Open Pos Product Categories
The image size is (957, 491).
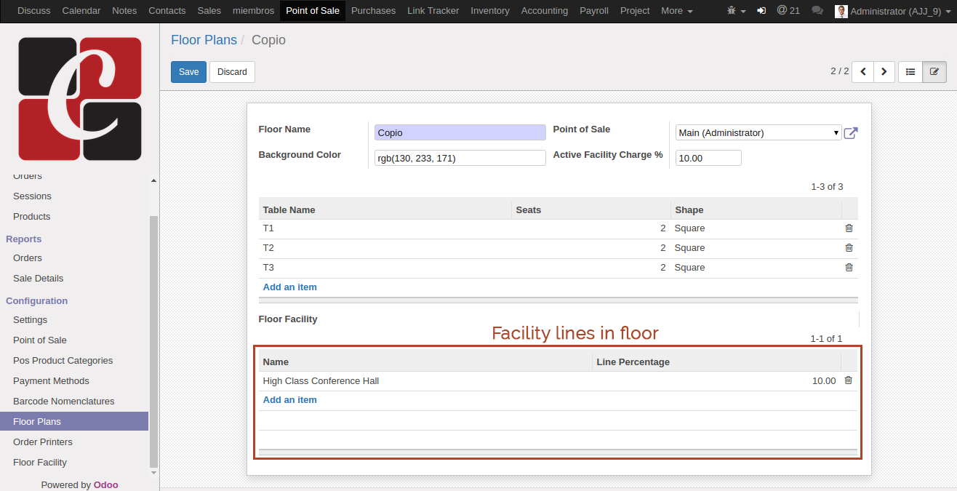[x=63, y=361]
